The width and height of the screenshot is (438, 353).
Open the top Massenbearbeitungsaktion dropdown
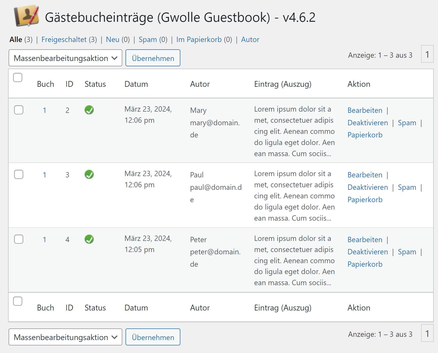(x=65, y=58)
